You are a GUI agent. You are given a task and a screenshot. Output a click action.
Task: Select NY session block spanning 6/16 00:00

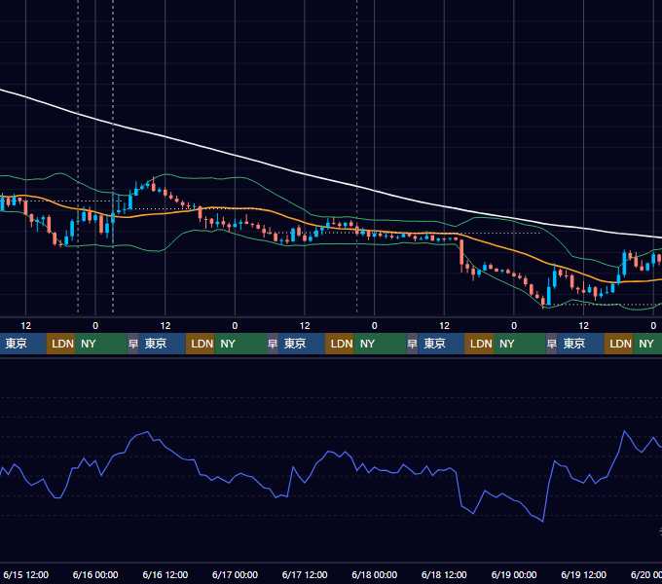[x=101, y=344]
